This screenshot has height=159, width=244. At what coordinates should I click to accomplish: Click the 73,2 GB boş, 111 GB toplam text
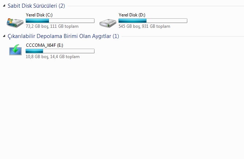tap(52, 26)
